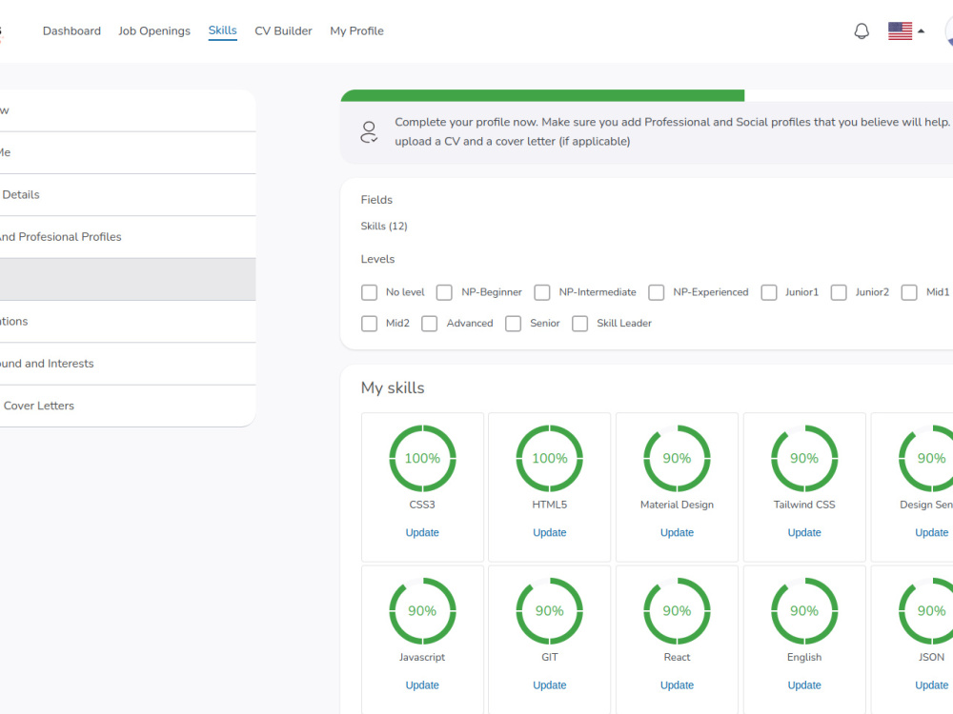Click the Javascript 90% progress ring

click(x=422, y=610)
